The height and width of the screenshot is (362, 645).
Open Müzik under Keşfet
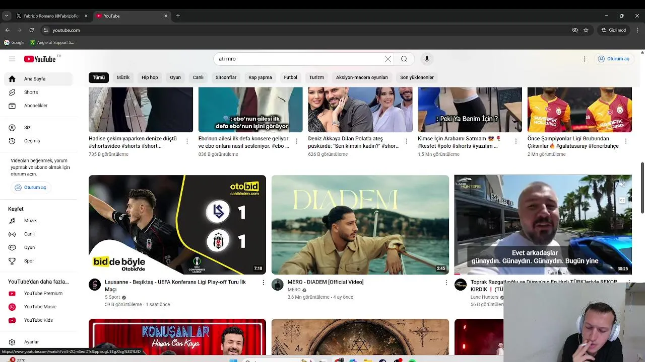pyautogui.click(x=39, y=221)
